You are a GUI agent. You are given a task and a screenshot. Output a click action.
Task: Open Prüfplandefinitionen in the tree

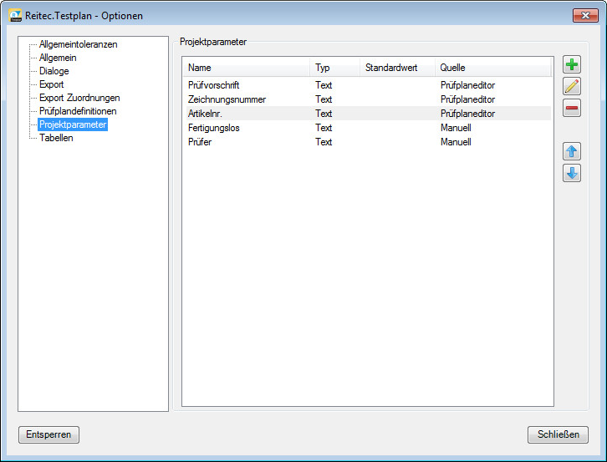78,111
